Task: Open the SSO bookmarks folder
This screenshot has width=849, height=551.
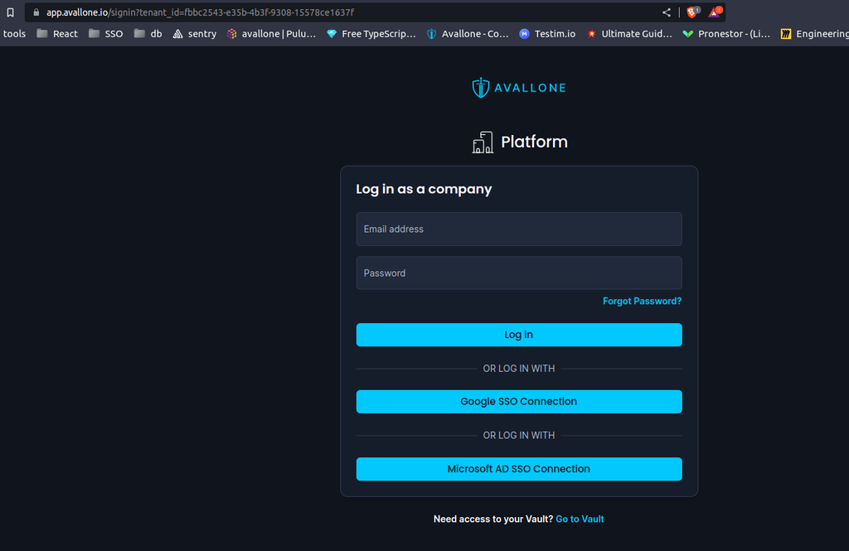Action: tap(106, 34)
